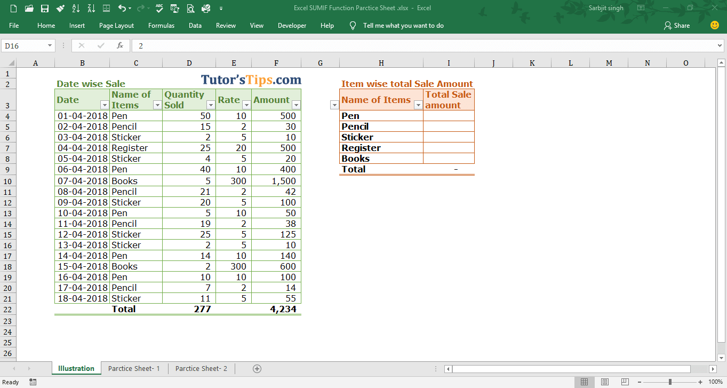This screenshot has height=388, width=727.
Task: Open the Formulas ribbon tab
Action: [x=161, y=26]
